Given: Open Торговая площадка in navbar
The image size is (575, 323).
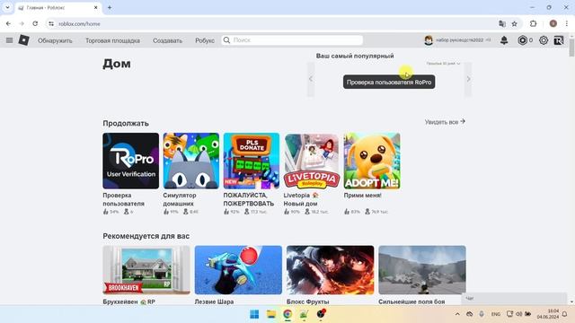Looking at the screenshot, I should coord(112,40).
